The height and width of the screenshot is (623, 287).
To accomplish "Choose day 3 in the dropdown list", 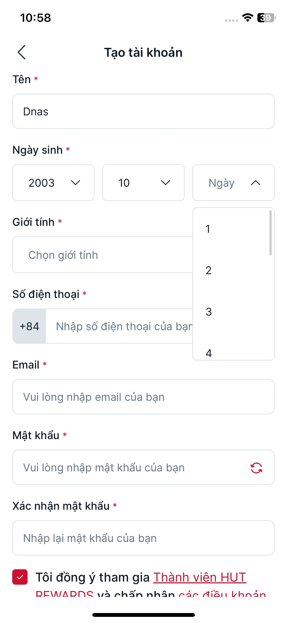I will point(209,312).
